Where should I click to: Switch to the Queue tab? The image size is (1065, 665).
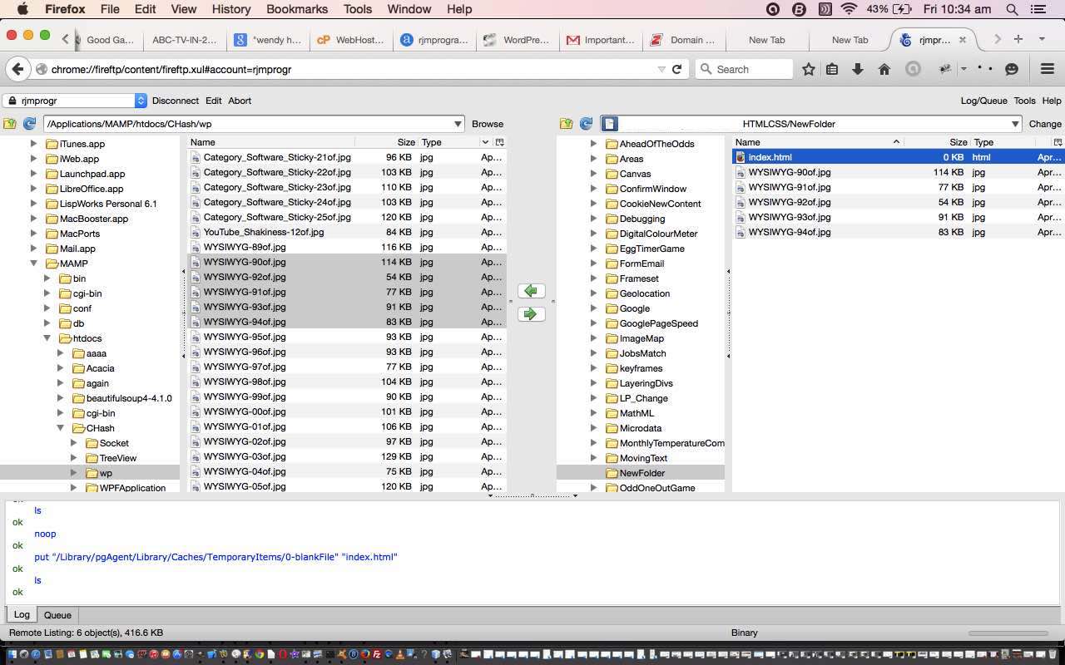[x=57, y=615]
